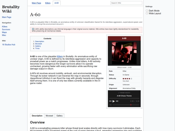The width and height of the screenshot is (175, 131).
Task: Click the 'A-60 Chase Theme' track title
Action: pyautogui.click(x=124, y=96)
